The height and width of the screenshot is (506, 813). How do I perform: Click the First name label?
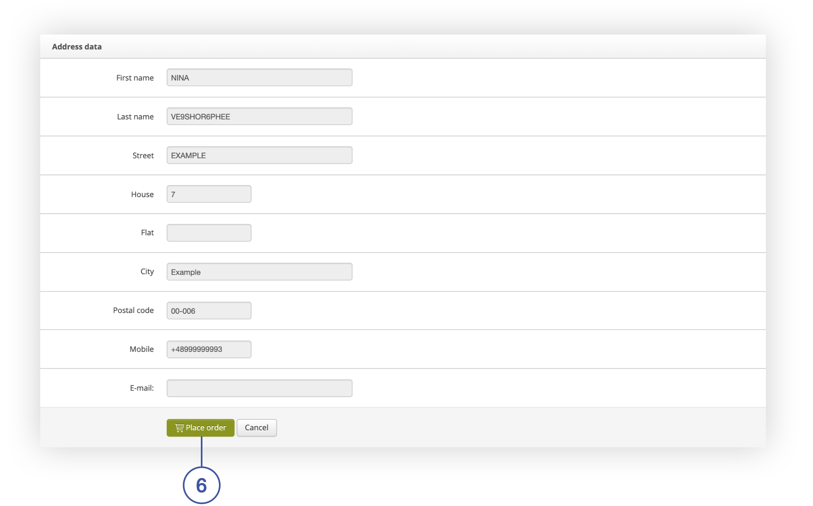pos(135,78)
